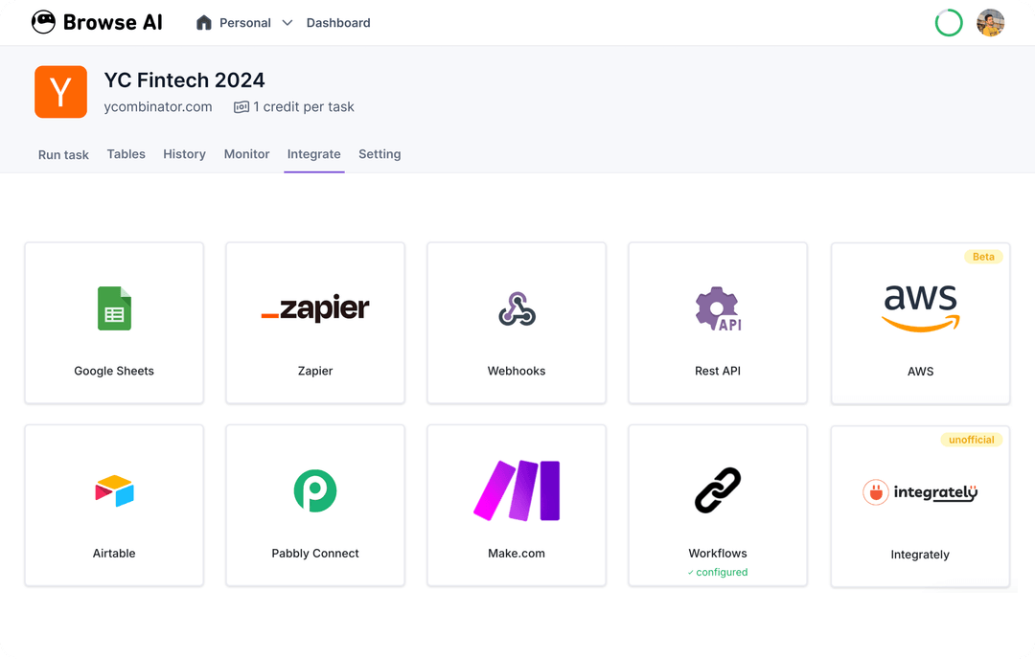
Task: Open the Dashboard link
Action: click(338, 22)
